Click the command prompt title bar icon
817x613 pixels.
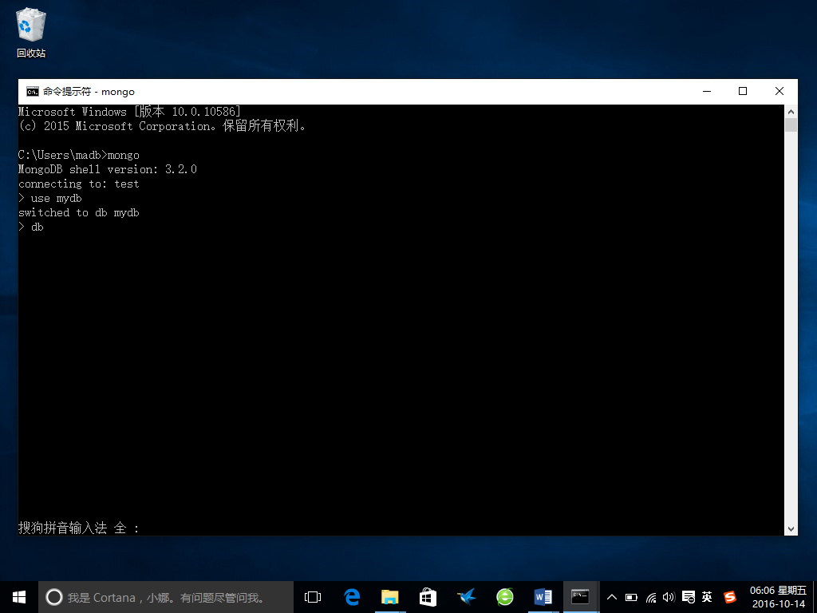[32, 92]
